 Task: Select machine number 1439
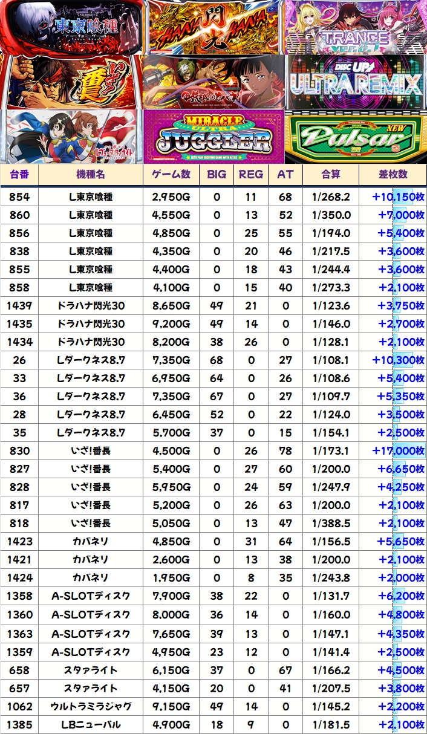(x=19, y=305)
